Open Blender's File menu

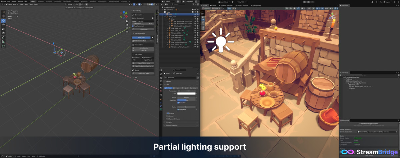coord(5,1)
